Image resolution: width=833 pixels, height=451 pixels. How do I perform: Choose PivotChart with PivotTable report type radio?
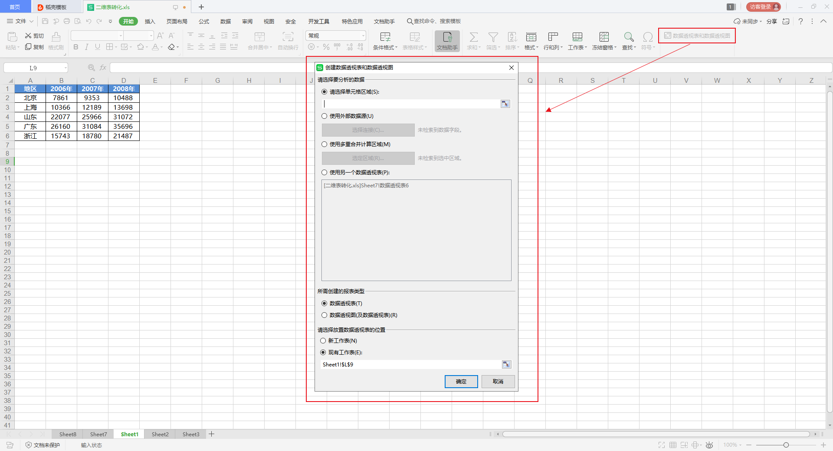[x=324, y=315]
